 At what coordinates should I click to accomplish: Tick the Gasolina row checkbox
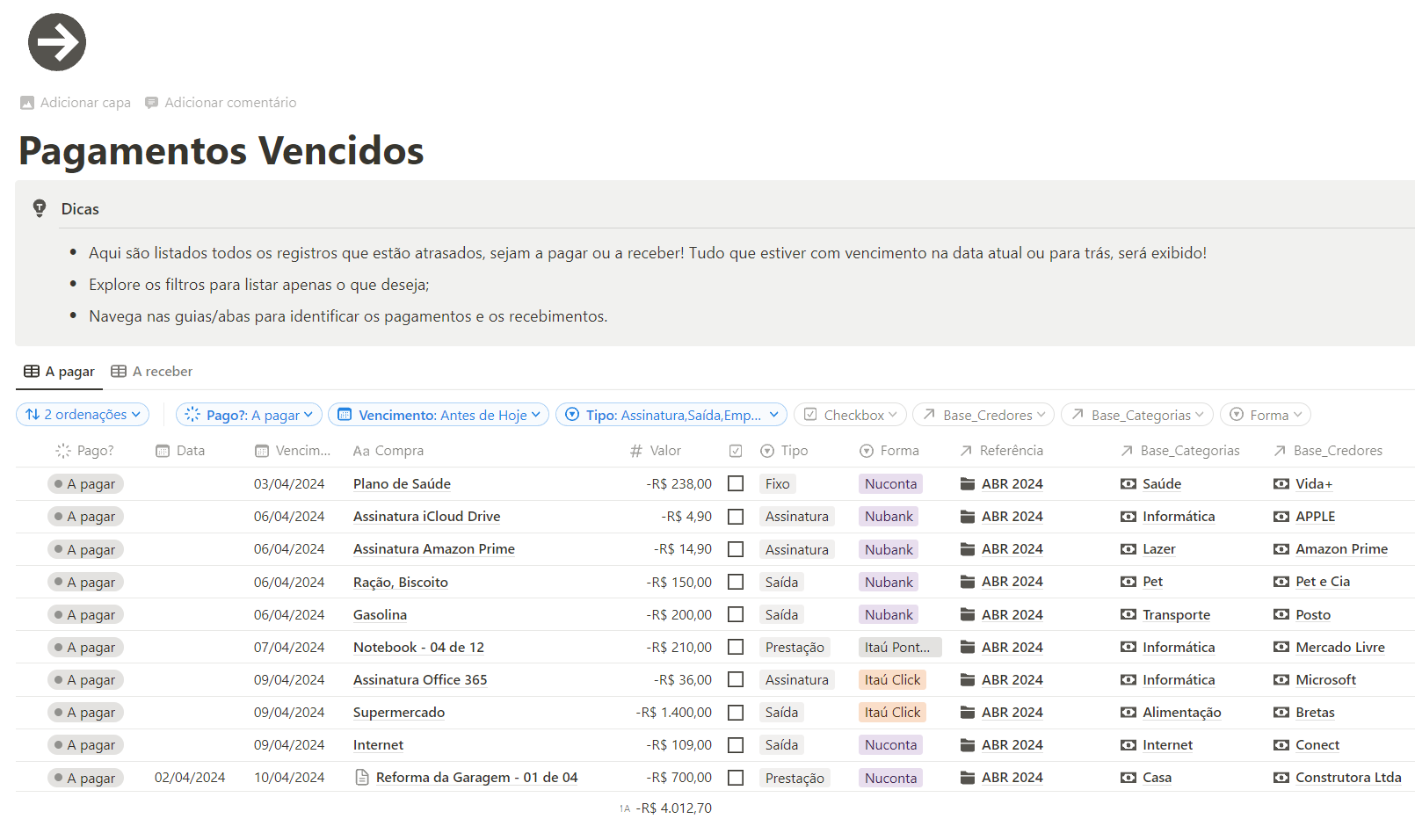(736, 615)
